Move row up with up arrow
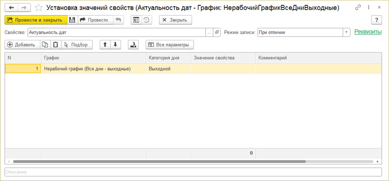The width and height of the screenshot is (389, 181). pyautogui.click(x=105, y=45)
